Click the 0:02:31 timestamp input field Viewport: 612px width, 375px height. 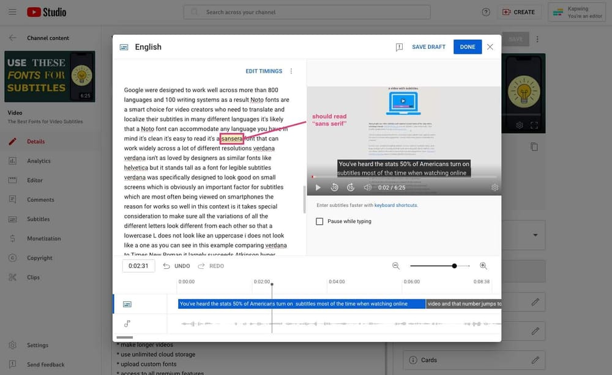click(138, 265)
